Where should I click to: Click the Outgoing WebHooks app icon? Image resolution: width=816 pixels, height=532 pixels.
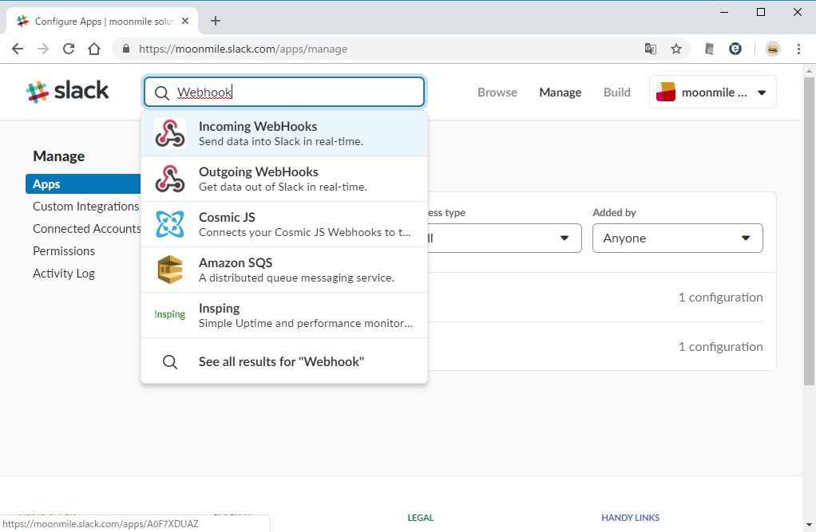coord(169,179)
